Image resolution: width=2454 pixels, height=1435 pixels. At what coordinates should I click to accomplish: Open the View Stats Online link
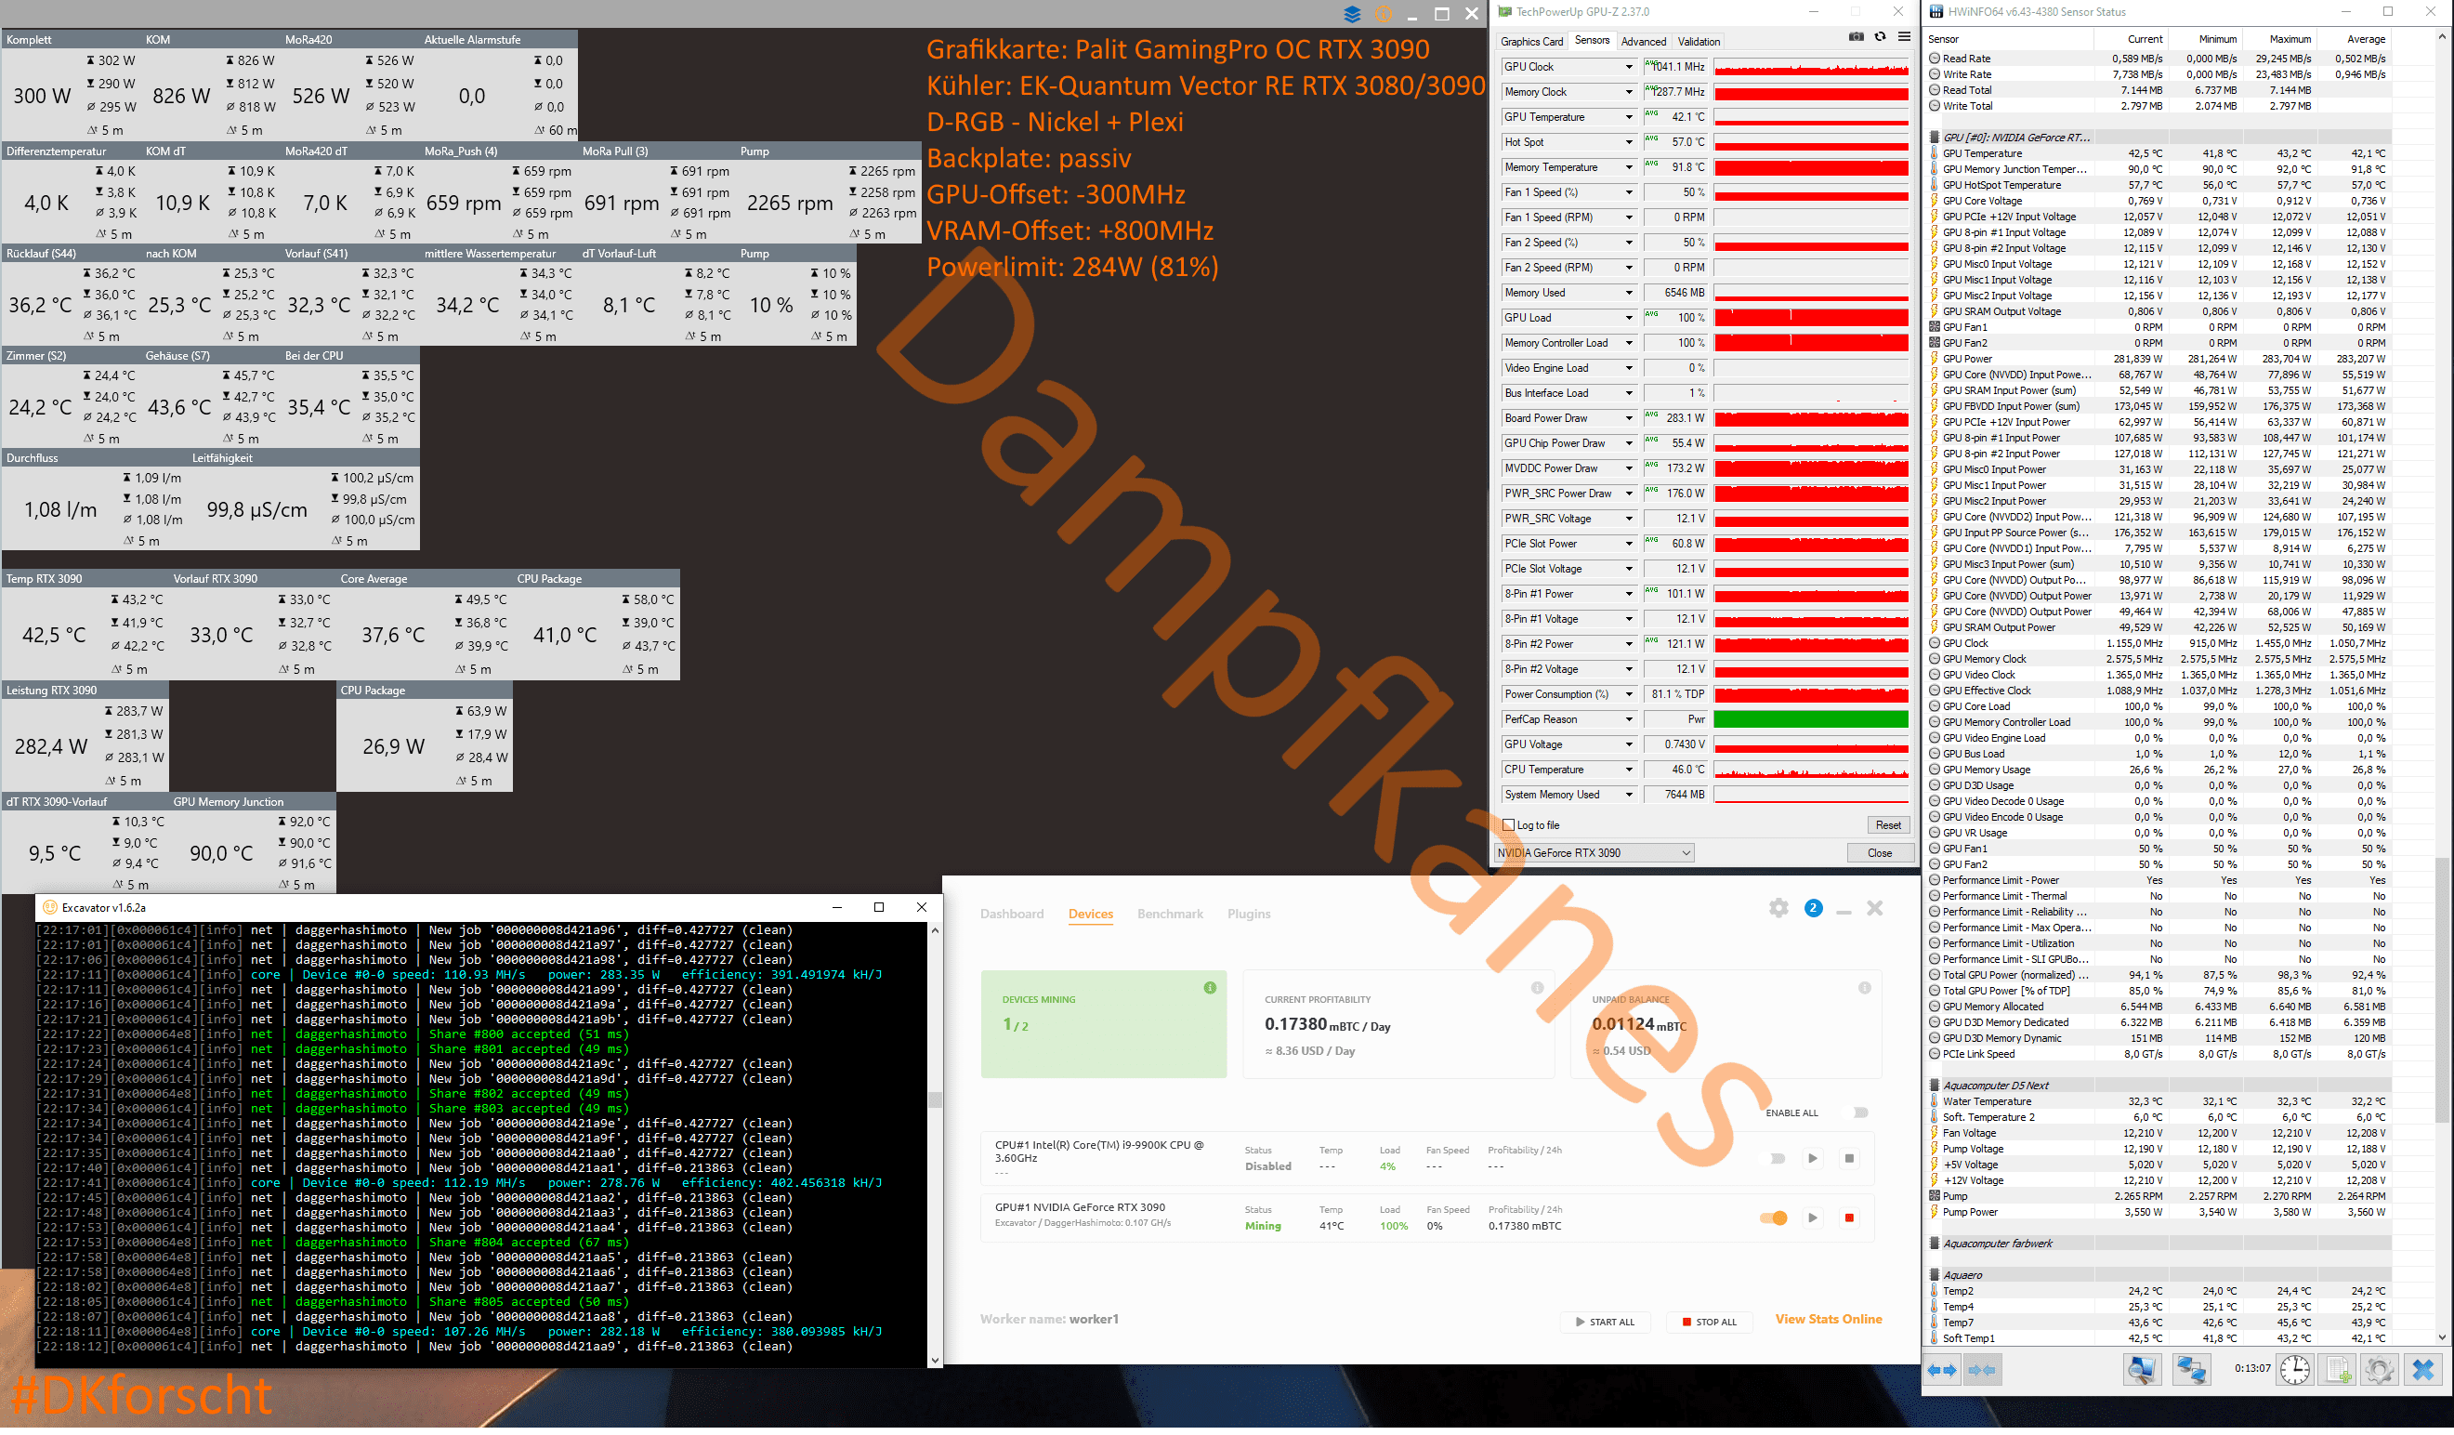1828,1319
